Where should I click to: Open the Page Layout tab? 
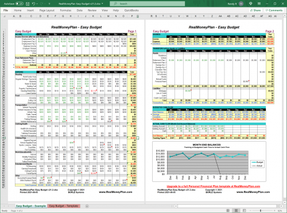pyautogui.click(x=47, y=10)
